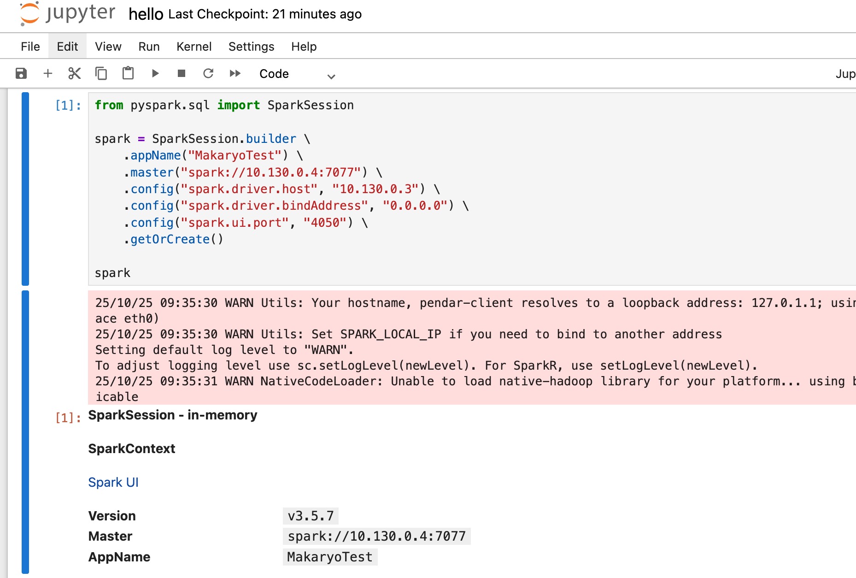The image size is (856, 578).
Task: Open the Settings menu
Action: click(x=251, y=47)
